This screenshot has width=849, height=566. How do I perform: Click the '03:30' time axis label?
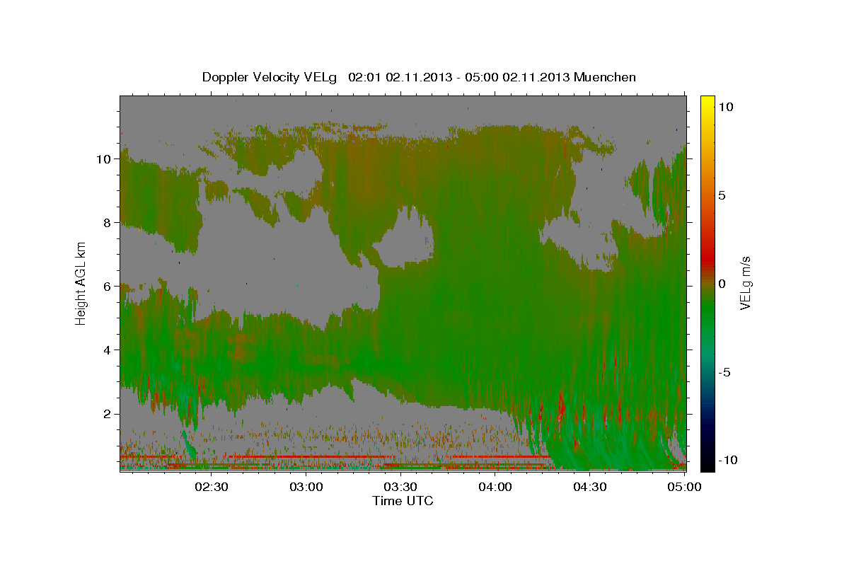[400, 487]
